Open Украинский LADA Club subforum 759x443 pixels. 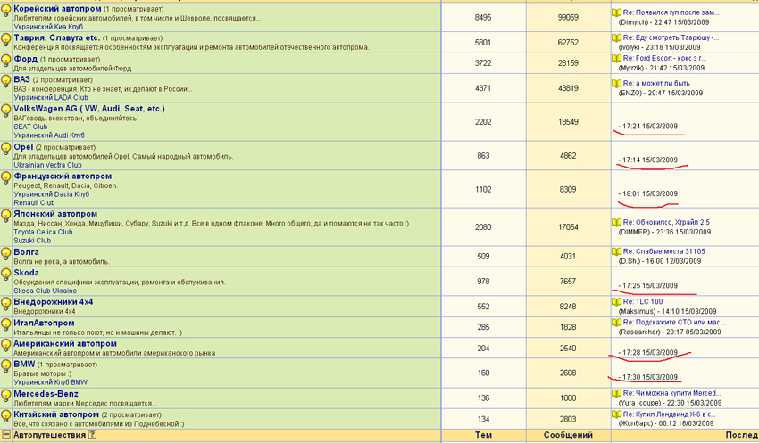coord(51,98)
